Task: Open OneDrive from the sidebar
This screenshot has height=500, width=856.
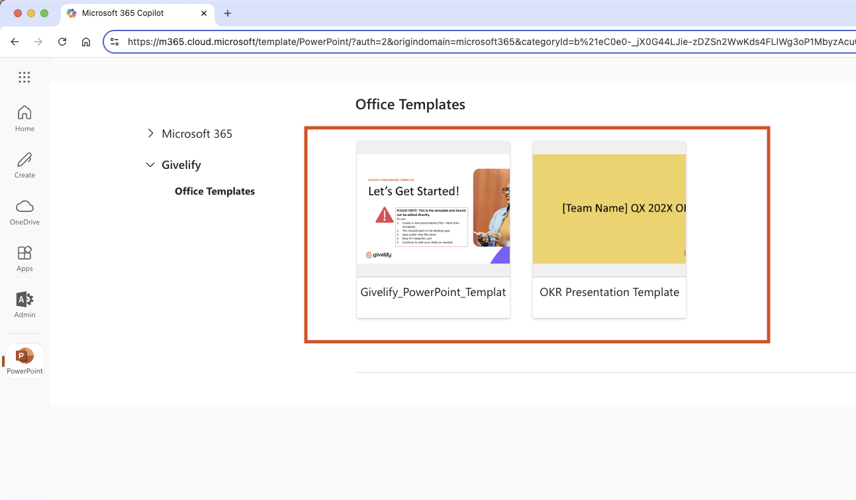Action: point(24,212)
